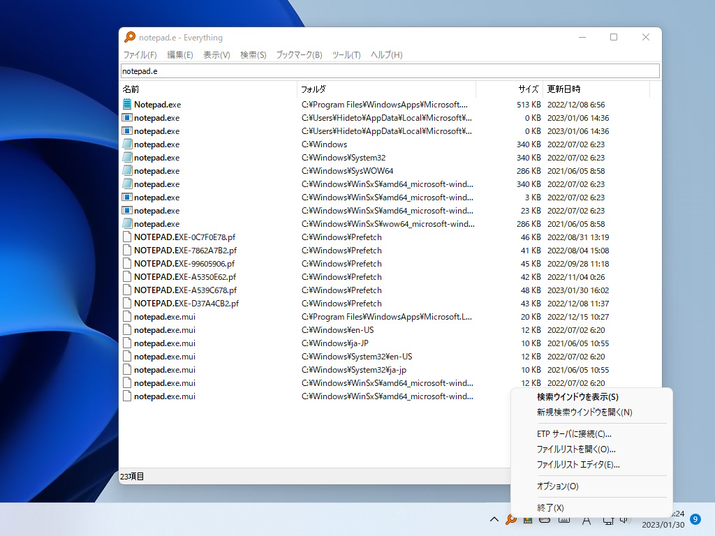Select notepad.exe.mui in C:¥Windows¥System32¥ja-jp
Viewport: 715px width, 536px height.
pos(165,370)
